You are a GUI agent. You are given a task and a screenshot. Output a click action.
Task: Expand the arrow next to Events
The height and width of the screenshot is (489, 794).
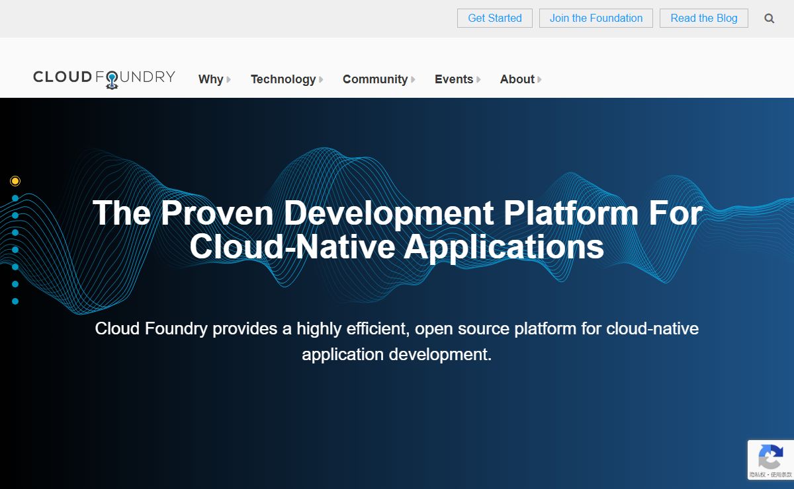[x=478, y=79]
